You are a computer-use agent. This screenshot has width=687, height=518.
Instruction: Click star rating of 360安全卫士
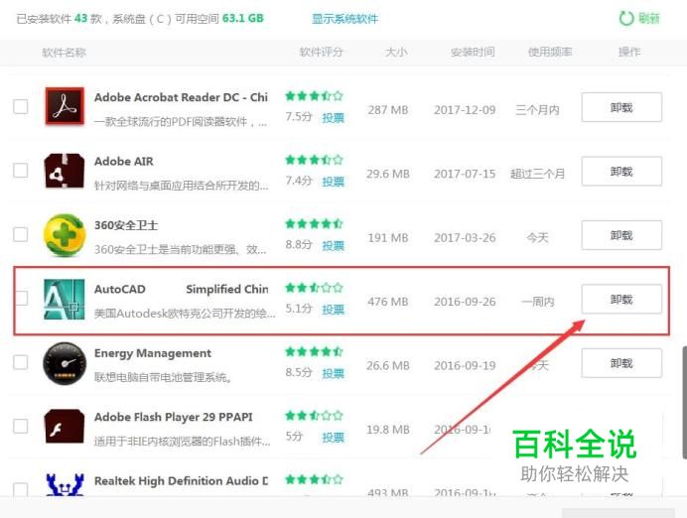click(314, 223)
